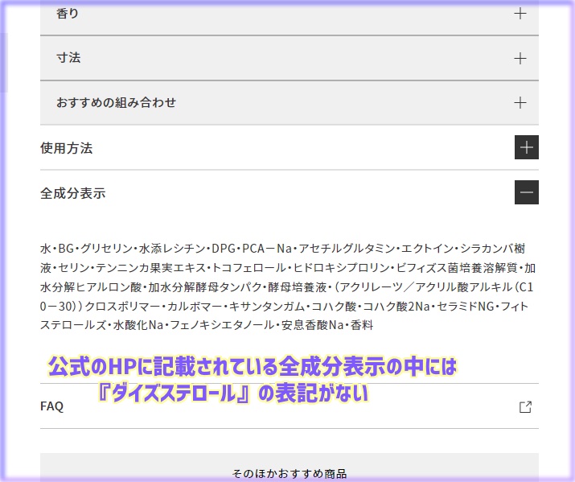
Task: Click the plus icon beside 寸法
Action: coord(520,58)
